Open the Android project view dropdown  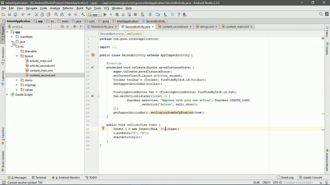pos(29,27)
